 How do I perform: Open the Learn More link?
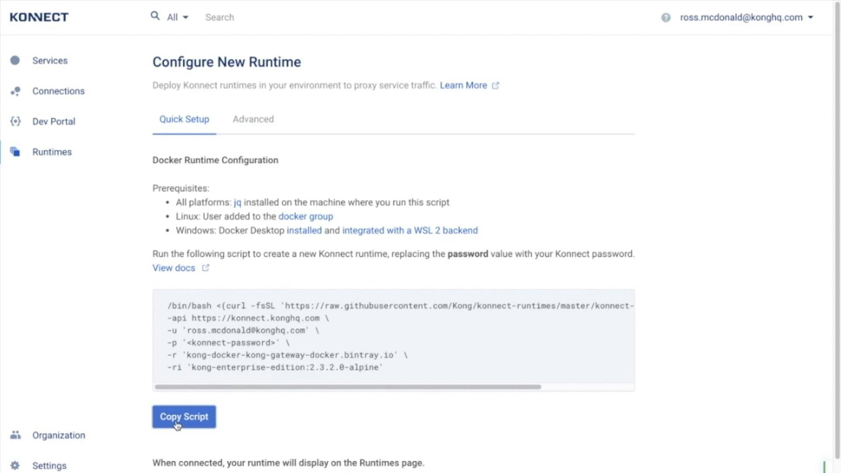(463, 85)
